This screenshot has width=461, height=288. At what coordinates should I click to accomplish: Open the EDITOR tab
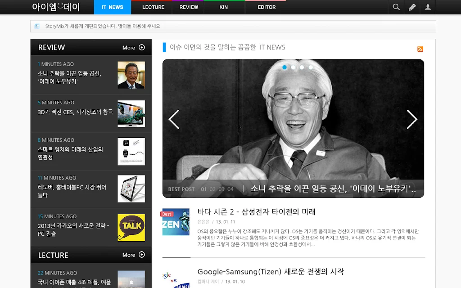tap(267, 7)
